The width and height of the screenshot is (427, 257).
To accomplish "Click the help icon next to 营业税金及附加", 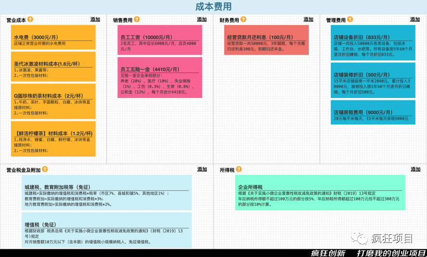I will pos(45,170).
